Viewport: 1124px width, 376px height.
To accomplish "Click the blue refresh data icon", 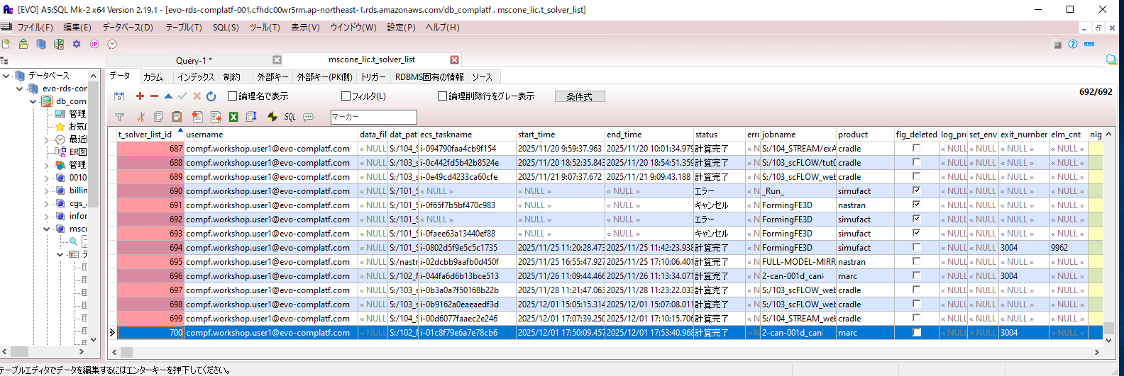I will coord(211,96).
